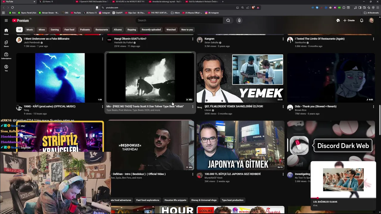Open YouTube notifications bell
Image resolution: width=381 pixels, height=214 pixels.
362,21
